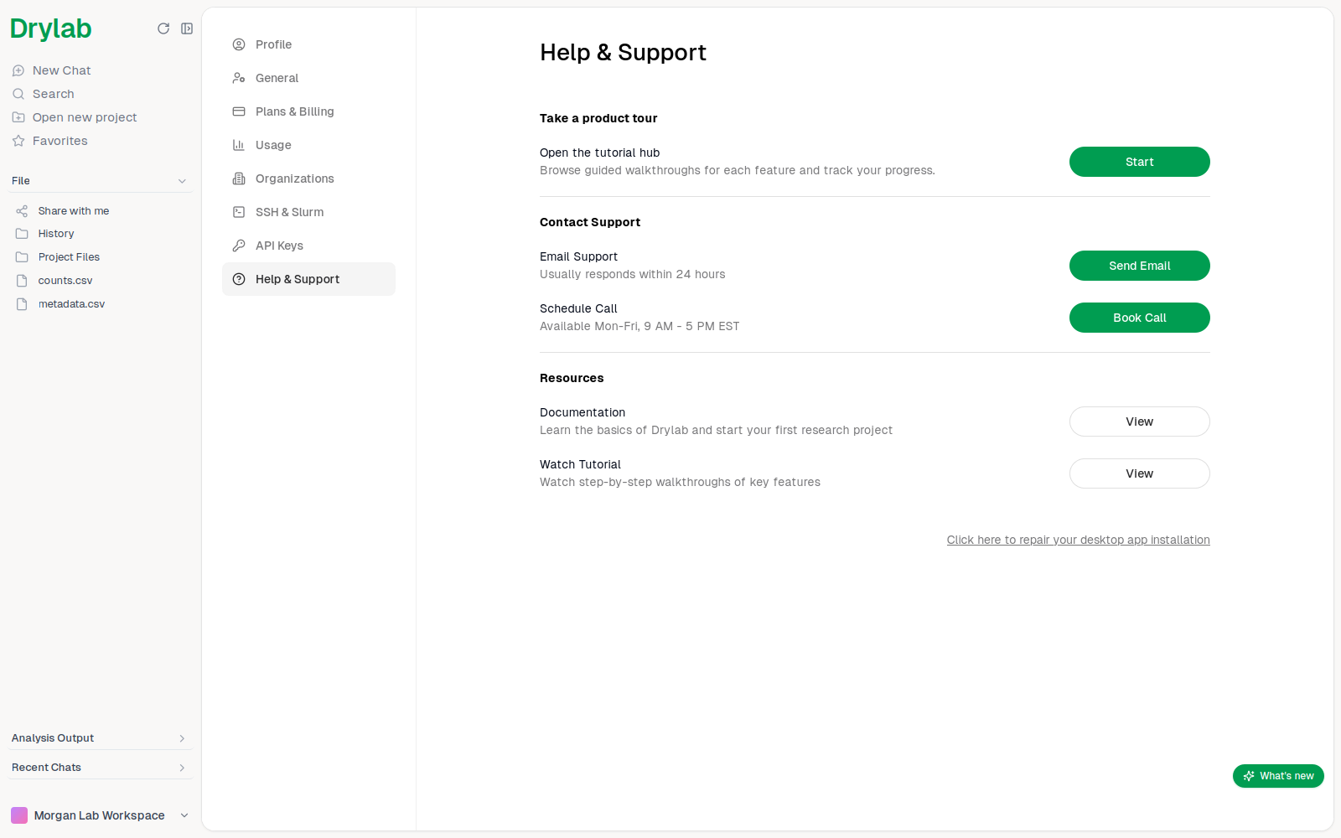
Task: Collapse the sidebar using the panel icon
Action: pyautogui.click(x=187, y=28)
